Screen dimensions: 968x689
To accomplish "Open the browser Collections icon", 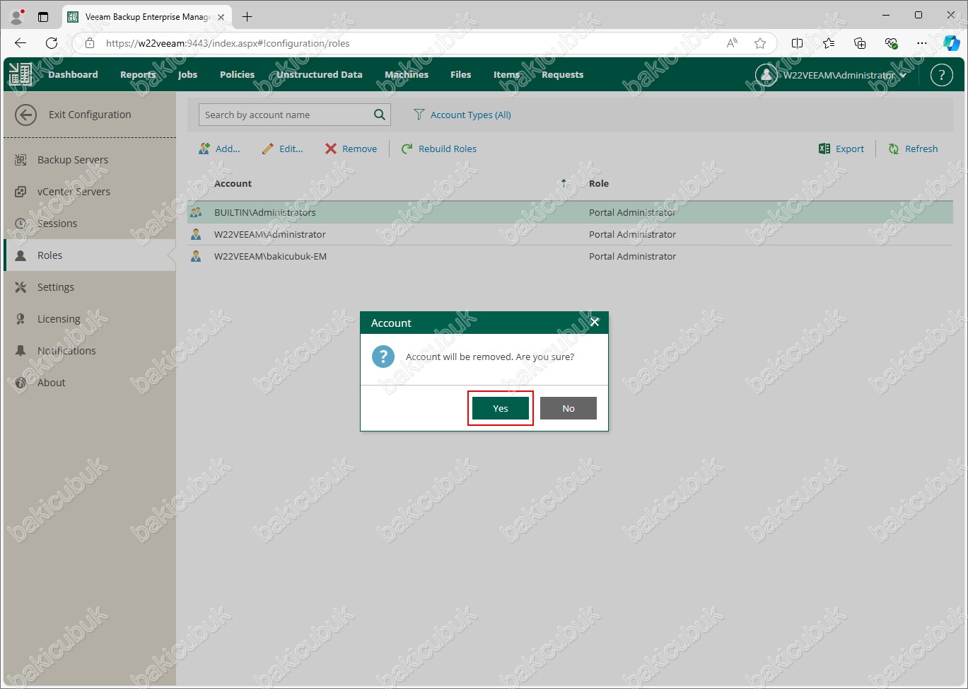I will point(860,43).
